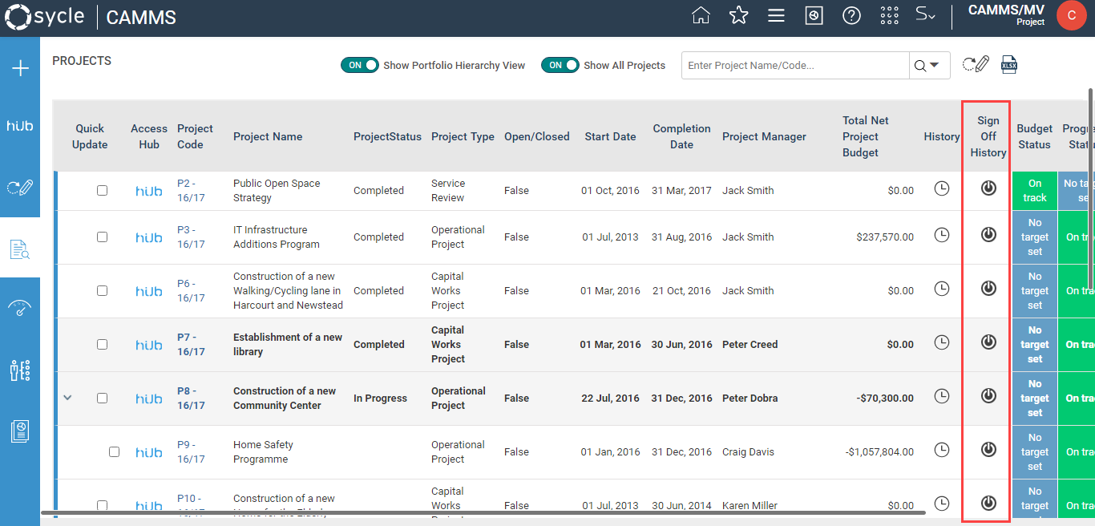Image resolution: width=1095 pixels, height=526 pixels.
Task: Select the Peter Dobra manager cell
Action: [750, 398]
